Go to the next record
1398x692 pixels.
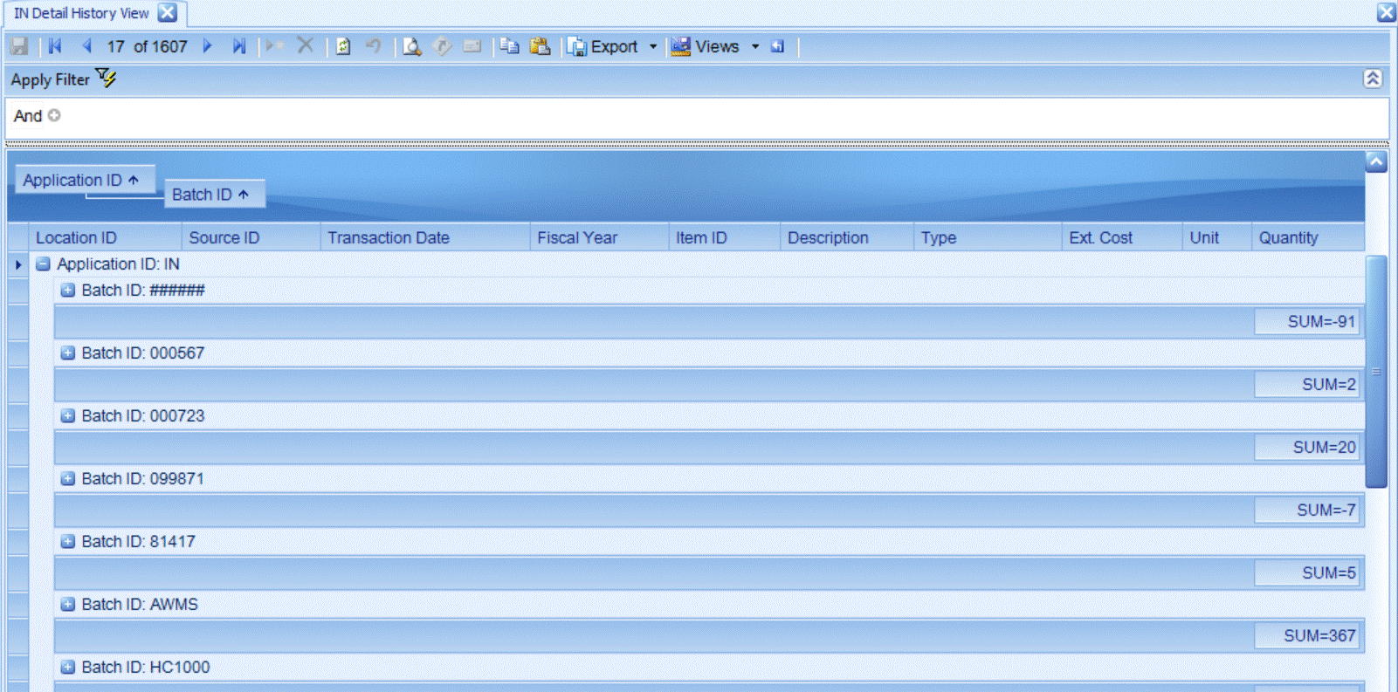coord(208,46)
